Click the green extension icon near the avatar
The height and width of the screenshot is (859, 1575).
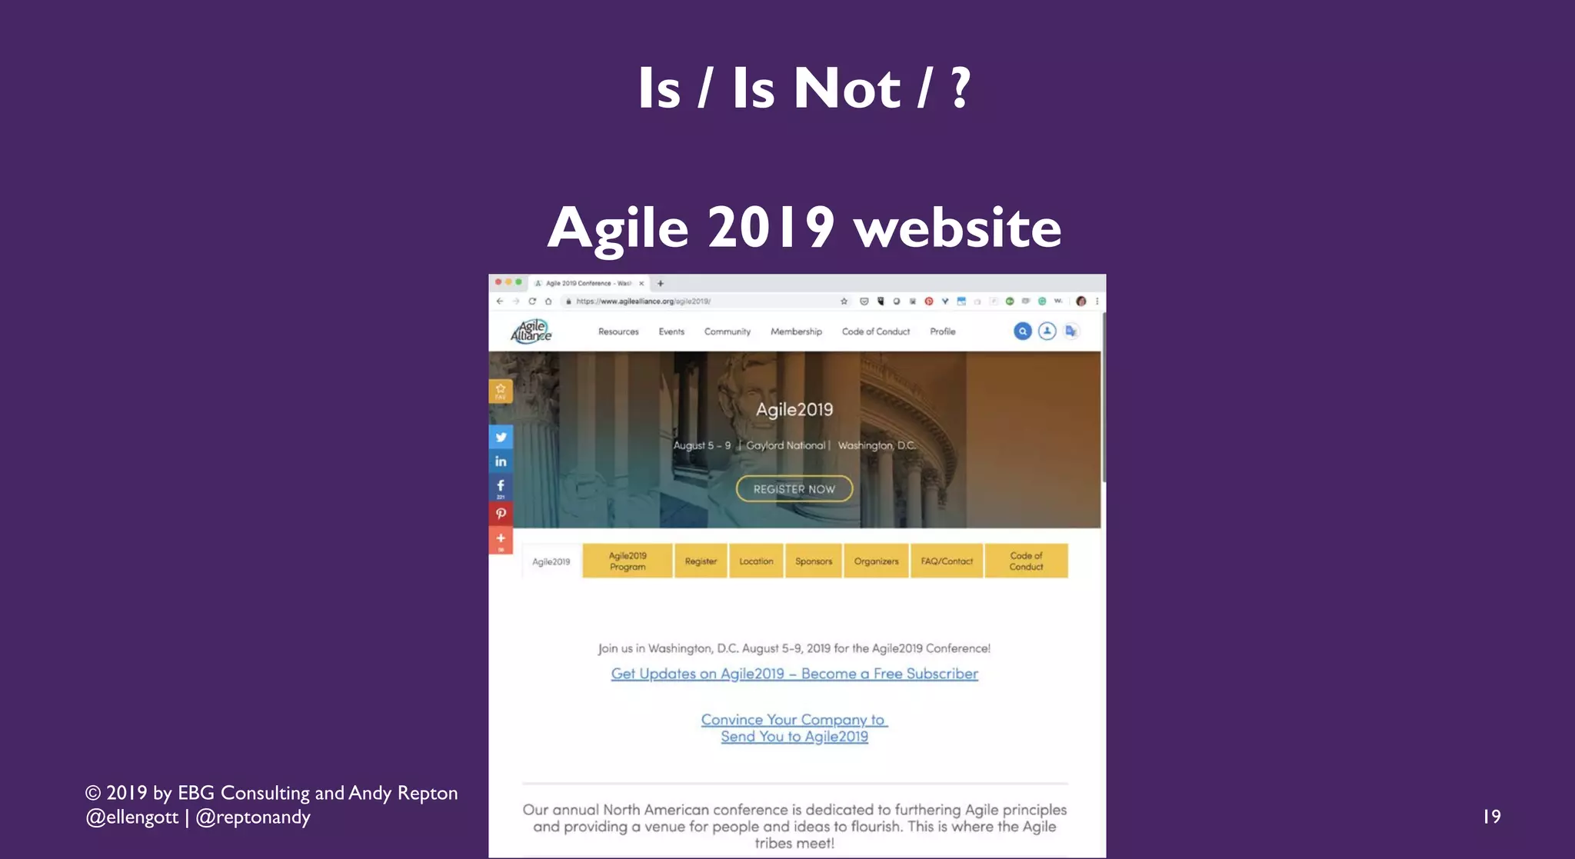pyautogui.click(x=1042, y=301)
